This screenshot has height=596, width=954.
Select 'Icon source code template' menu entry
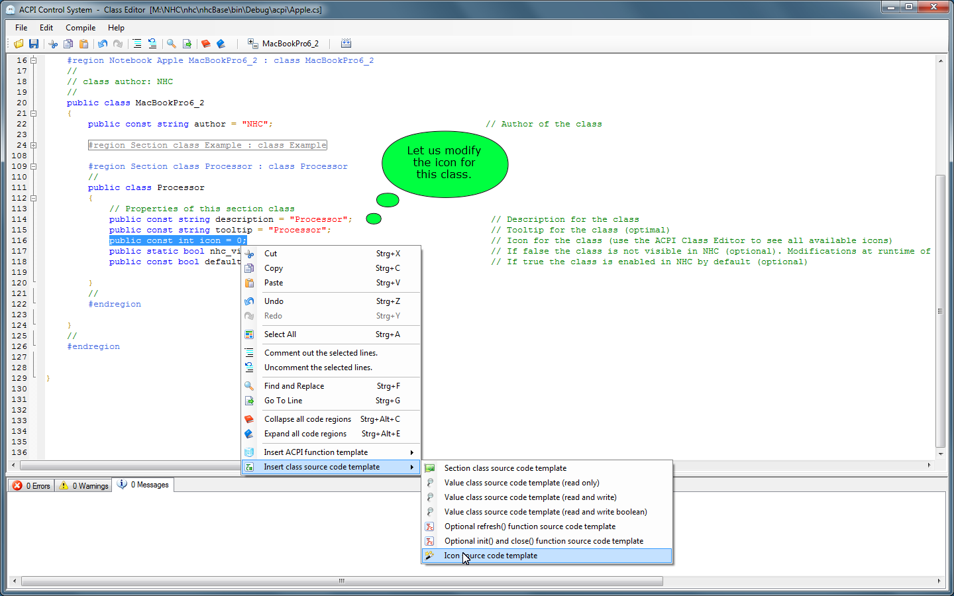(x=490, y=556)
